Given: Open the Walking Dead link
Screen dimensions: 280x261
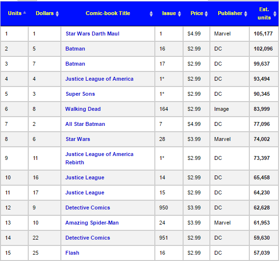Looking at the screenshot, I should click(x=83, y=109).
